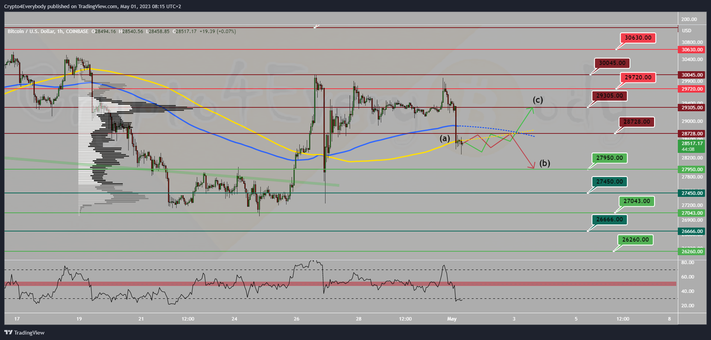
Task: Click the 60.00 RSI axis tick
Action: click(x=688, y=277)
